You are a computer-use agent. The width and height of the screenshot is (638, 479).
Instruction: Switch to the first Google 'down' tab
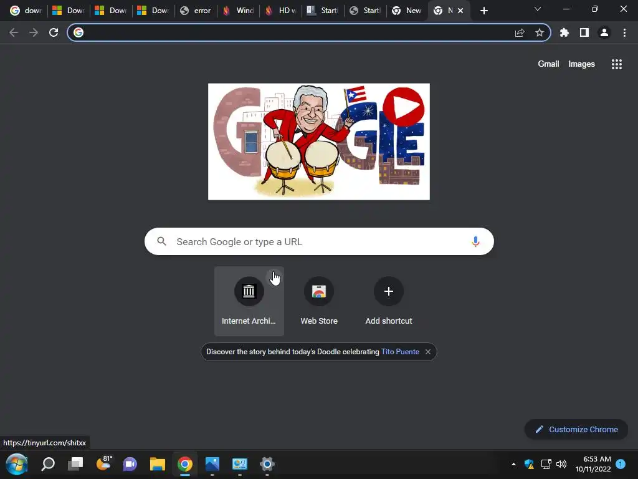[x=25, y=11]
